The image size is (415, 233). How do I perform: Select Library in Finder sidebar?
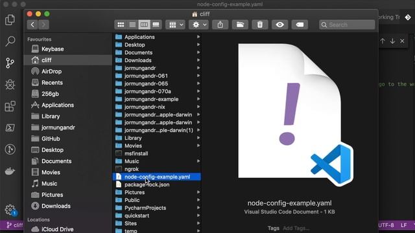[x=68, y=116]
